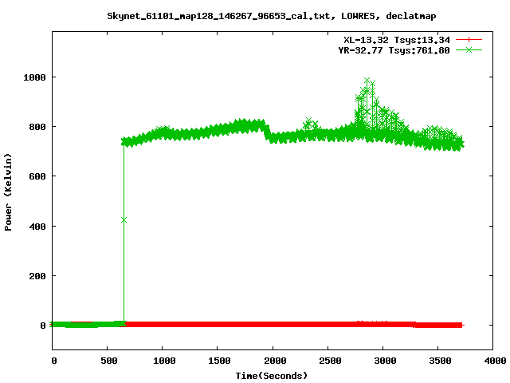
Task: Click the y-axis tick label 600
Action: coord(37,176)
